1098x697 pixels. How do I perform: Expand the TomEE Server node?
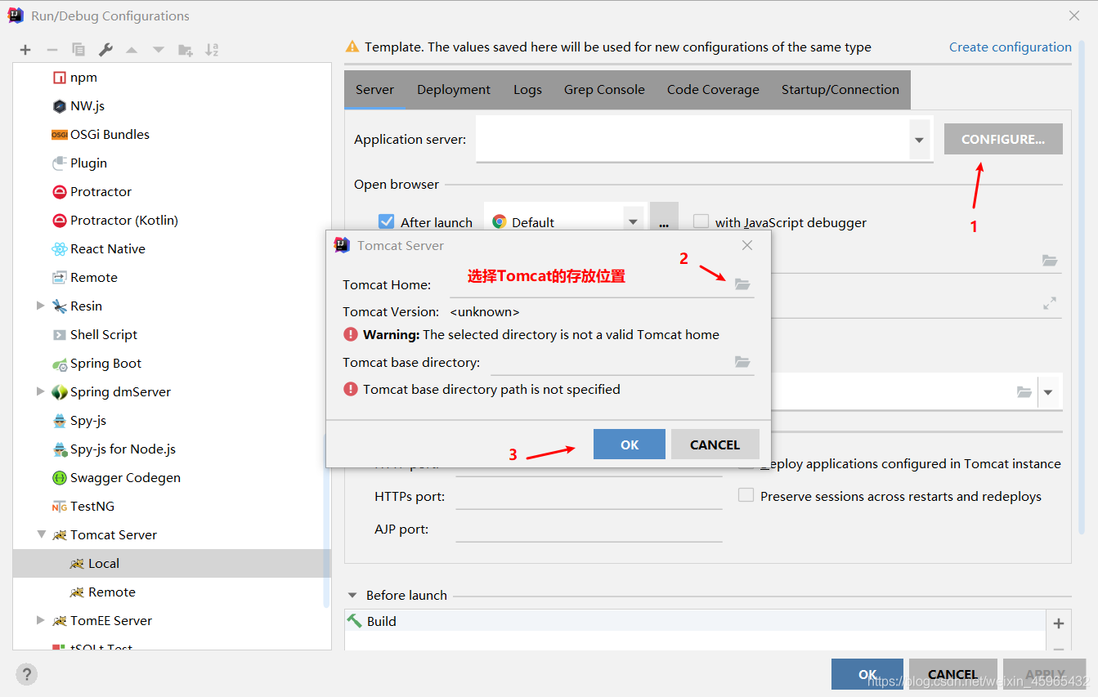[x=40, y=620]
